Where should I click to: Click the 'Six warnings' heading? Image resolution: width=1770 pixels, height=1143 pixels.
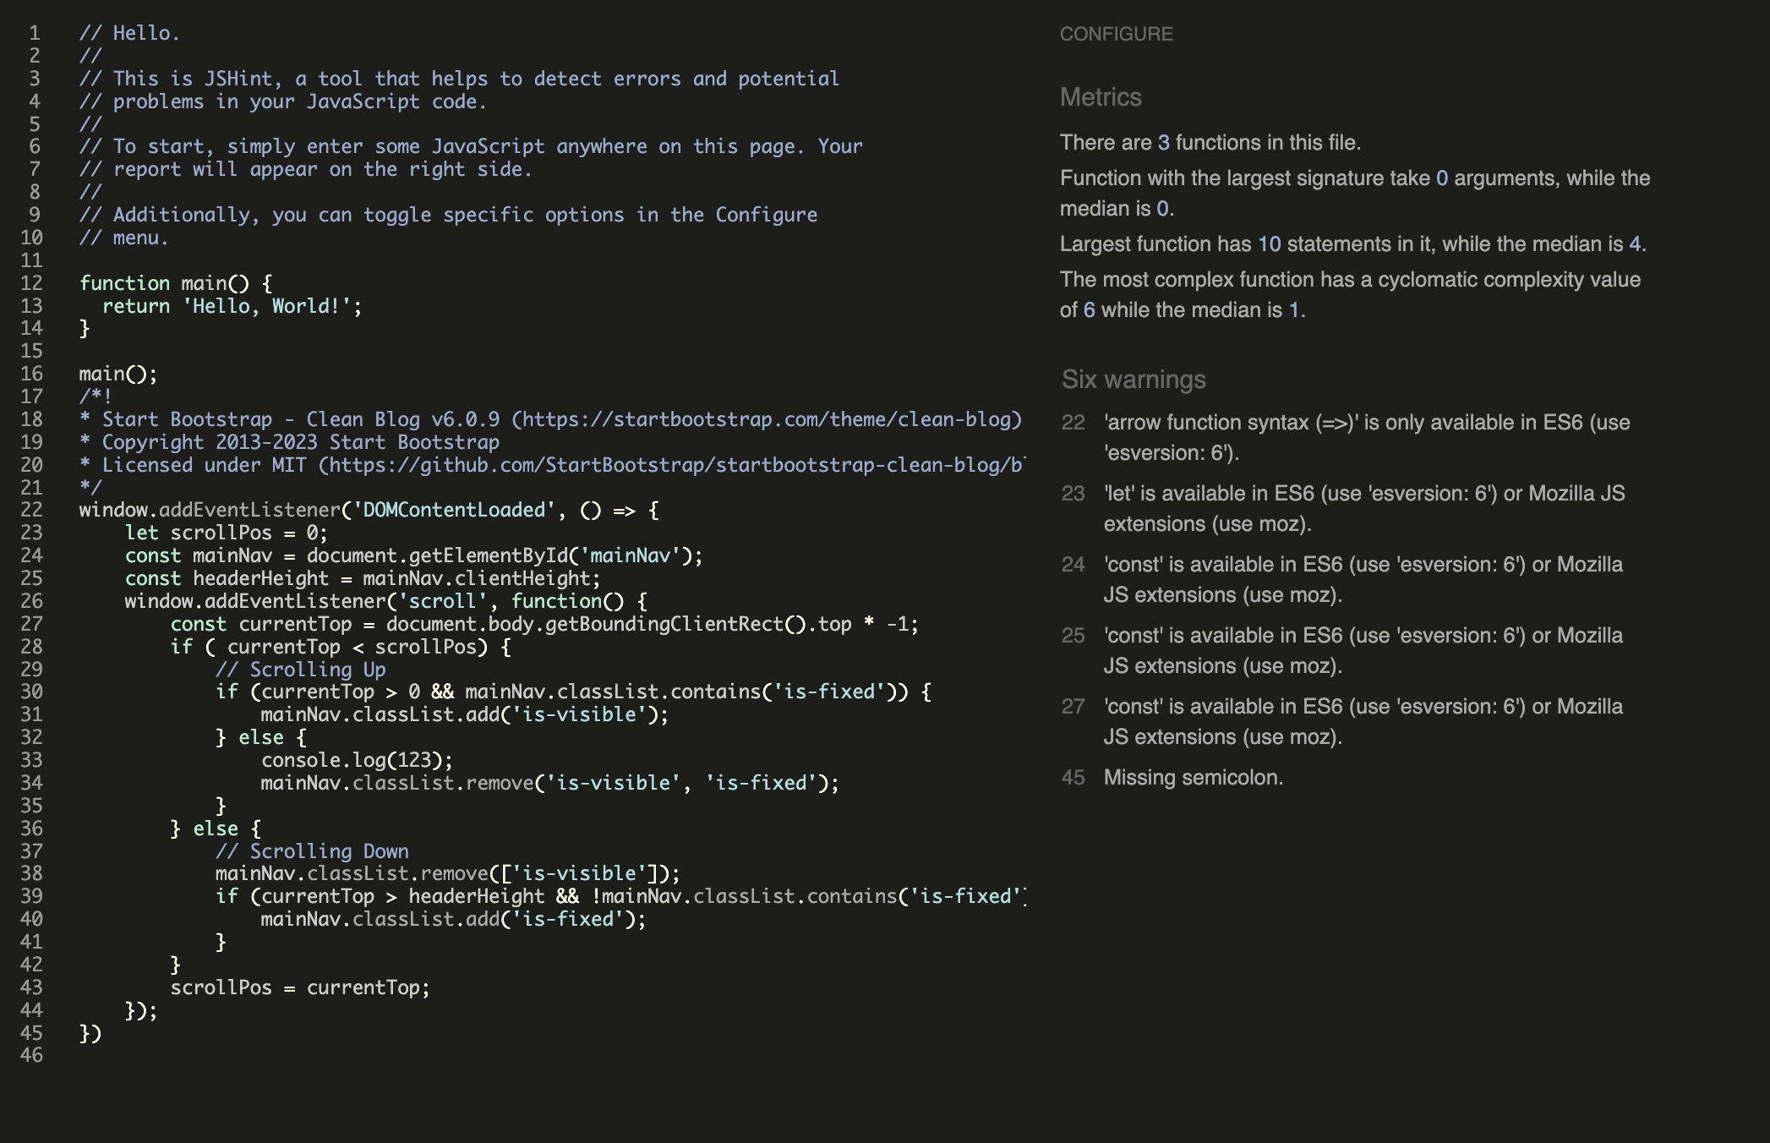click(x=1134, y=379)
